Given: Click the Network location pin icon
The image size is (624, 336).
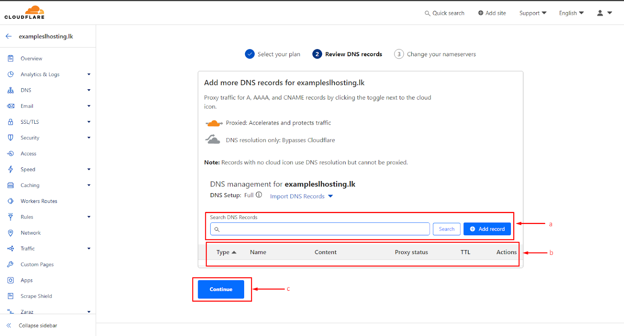Looking at the screenshot, I should (11, 233).
